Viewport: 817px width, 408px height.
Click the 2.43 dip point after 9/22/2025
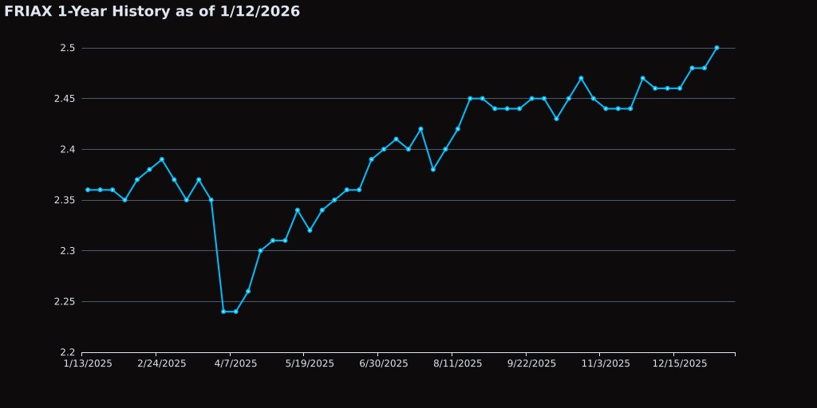coord(556,119)
